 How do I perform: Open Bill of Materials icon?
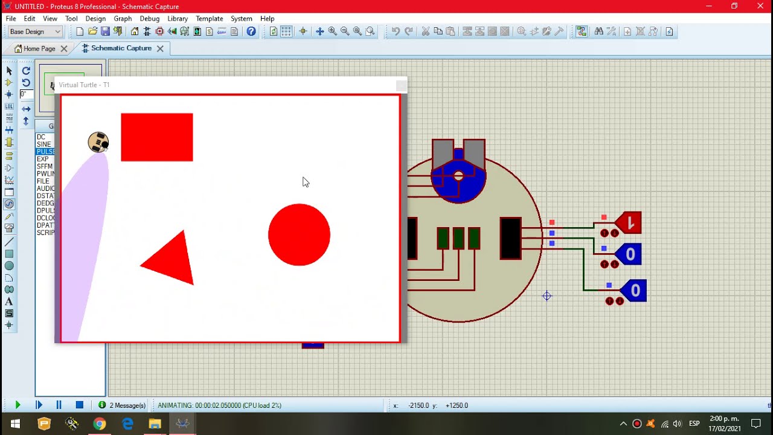click(210, 31)
